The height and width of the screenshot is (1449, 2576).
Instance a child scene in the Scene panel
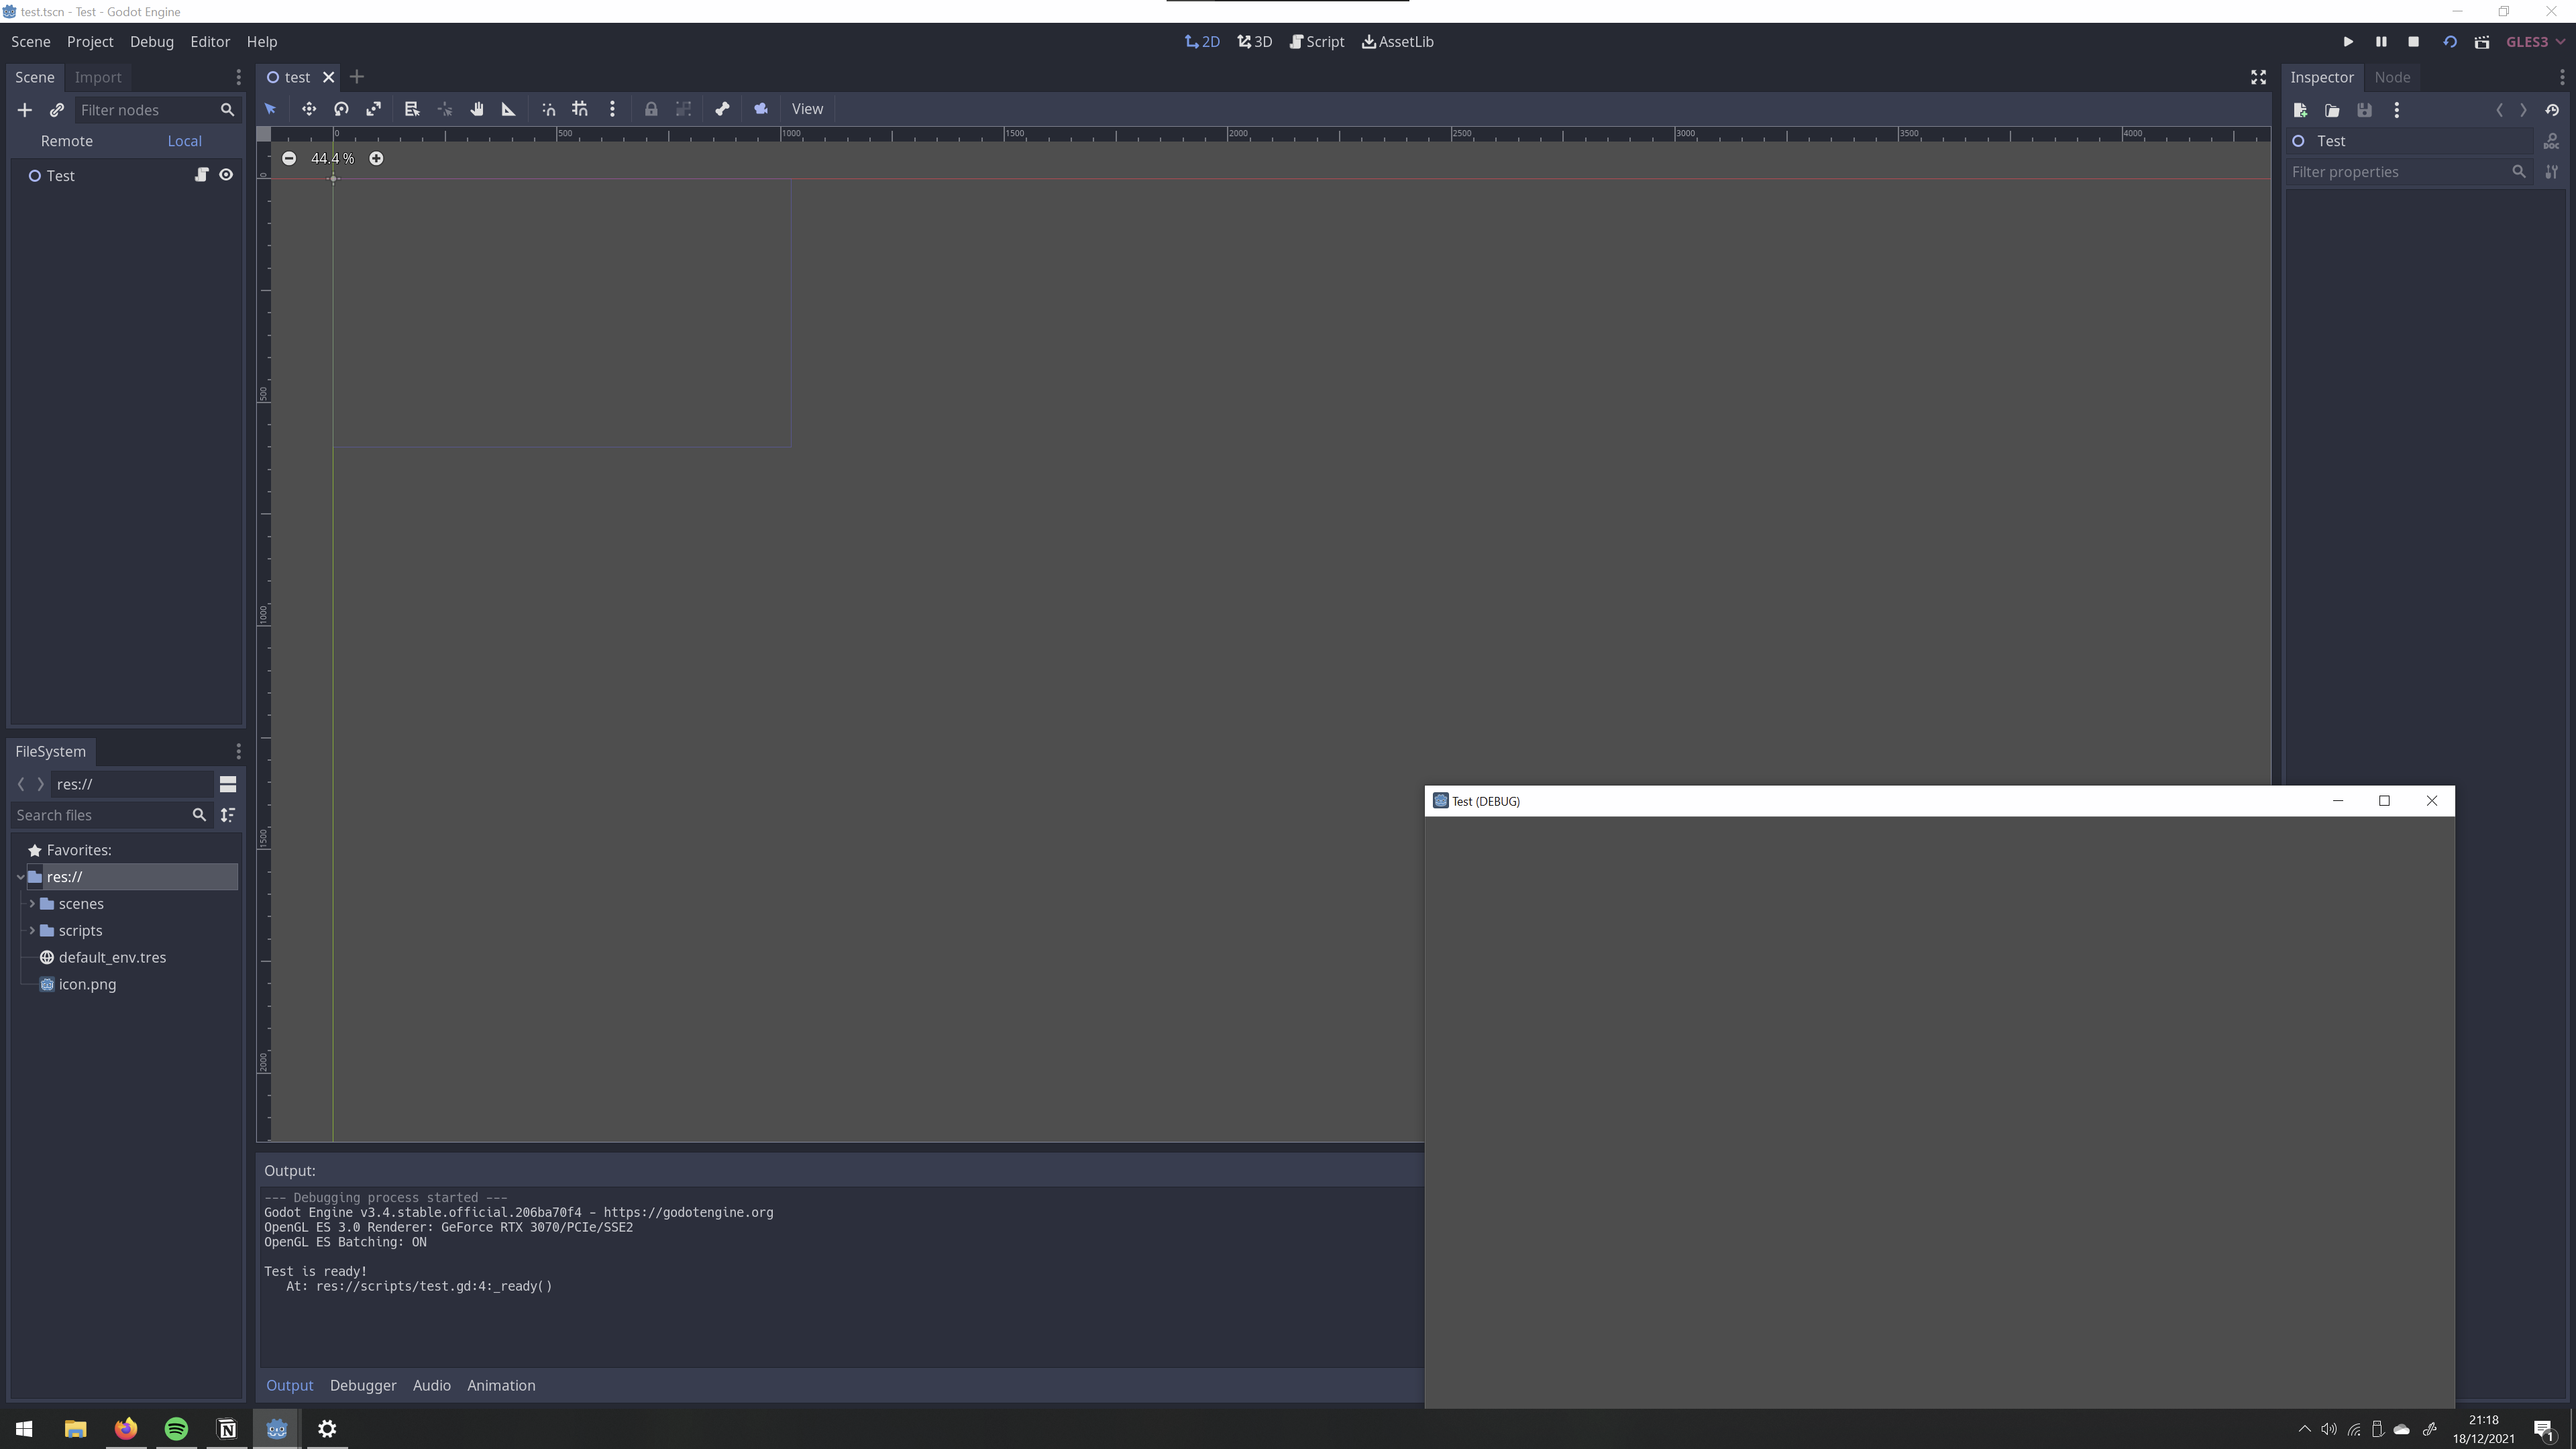57,110
